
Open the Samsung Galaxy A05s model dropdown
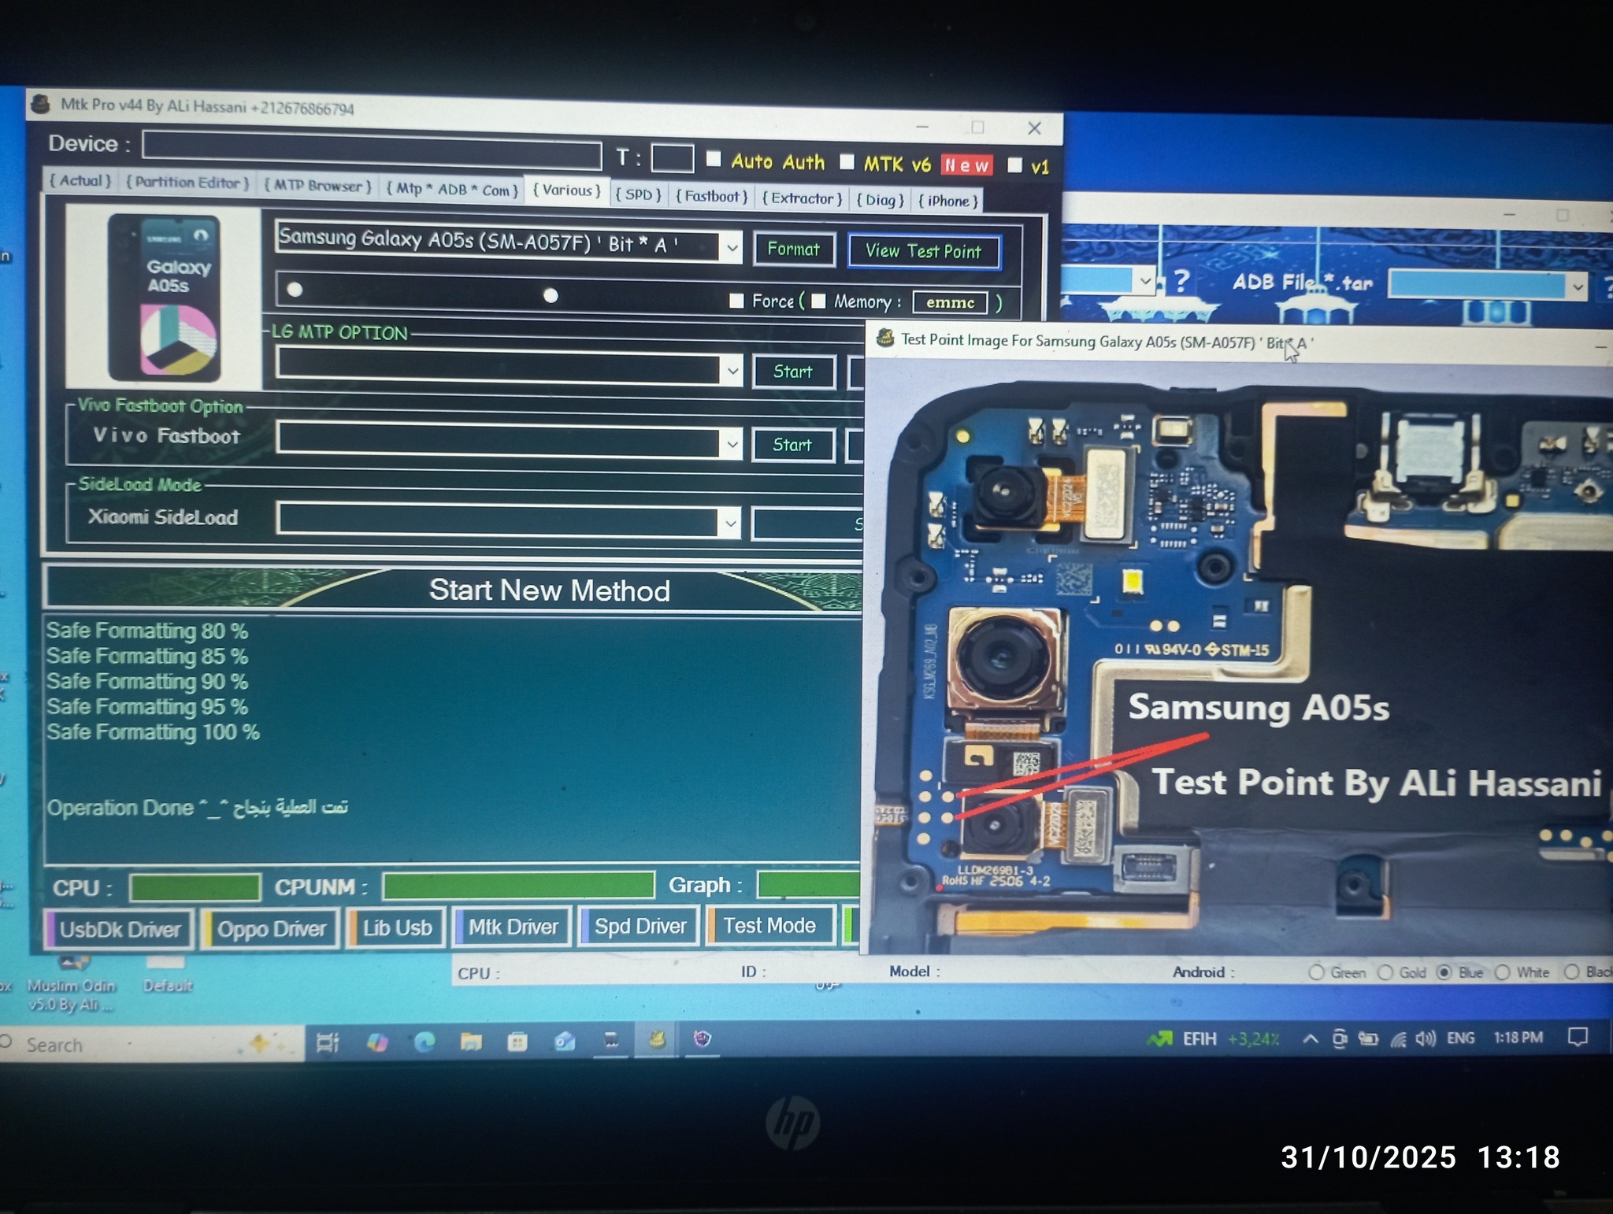(x=732, y=247)
